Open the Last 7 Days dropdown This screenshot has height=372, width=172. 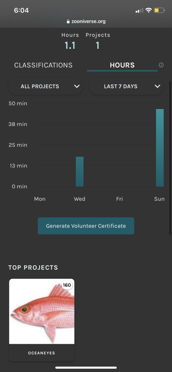click(126, 86)
